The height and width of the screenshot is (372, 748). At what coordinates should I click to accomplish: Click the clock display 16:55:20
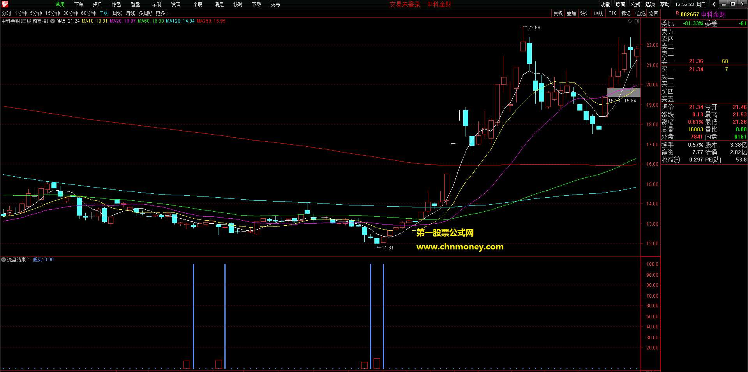point(684,4)
